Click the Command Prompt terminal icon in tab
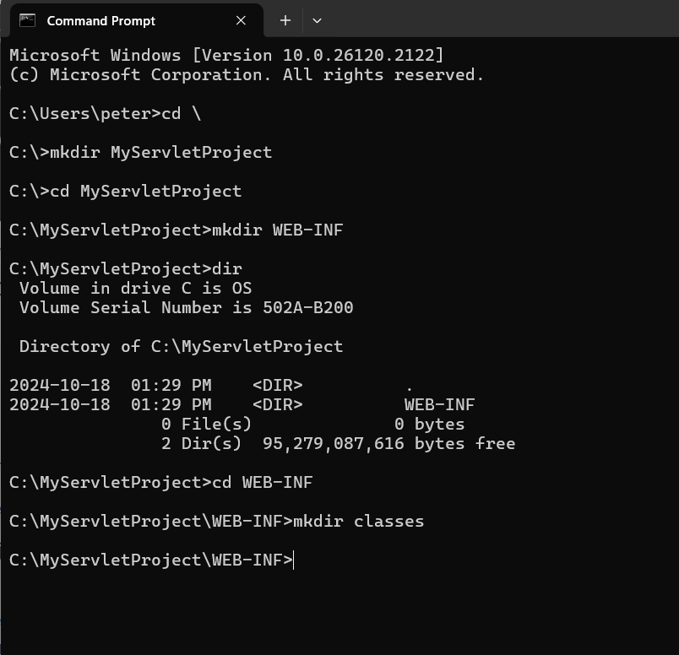 pyautogui.click(x=27, y=20)
